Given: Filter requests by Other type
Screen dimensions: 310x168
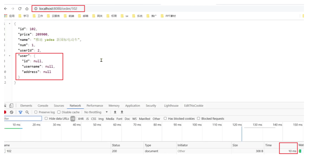Looking at the screenshot, I should [x=156, y=119].
